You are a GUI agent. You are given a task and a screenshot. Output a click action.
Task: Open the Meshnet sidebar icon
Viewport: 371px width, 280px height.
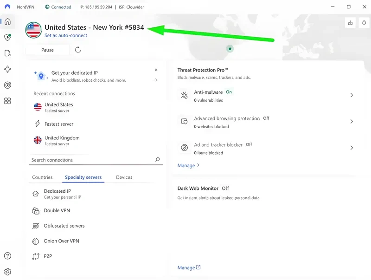(x=7, y=69)
